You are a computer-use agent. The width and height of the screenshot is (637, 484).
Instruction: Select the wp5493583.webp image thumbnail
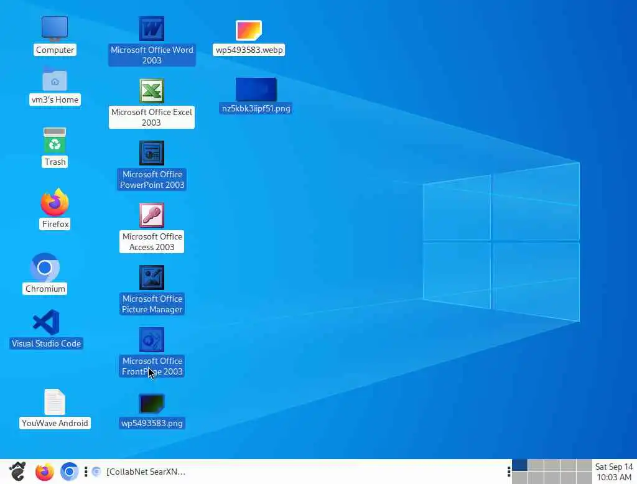tap(249, 30)
